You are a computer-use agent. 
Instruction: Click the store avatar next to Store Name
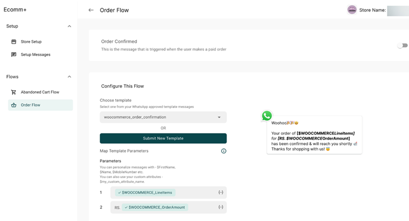coord(352,10)
